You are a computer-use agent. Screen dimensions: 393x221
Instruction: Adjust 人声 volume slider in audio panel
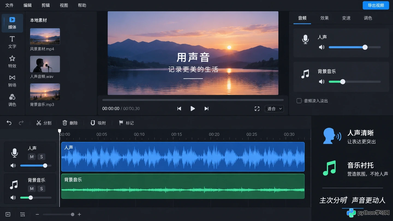pos(355,47)
